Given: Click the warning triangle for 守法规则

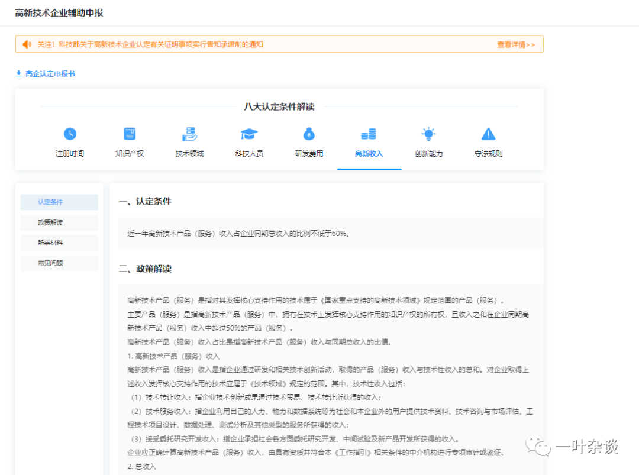Looking at the screenshot, I should click(488, 134).
